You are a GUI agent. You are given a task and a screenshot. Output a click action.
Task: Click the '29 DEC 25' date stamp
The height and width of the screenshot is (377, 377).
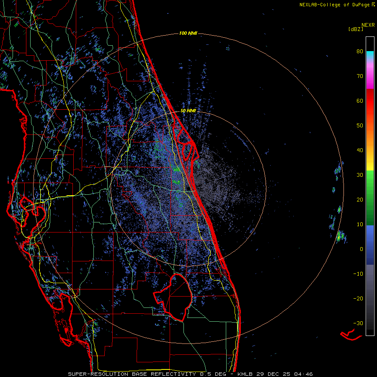(274, 374)
